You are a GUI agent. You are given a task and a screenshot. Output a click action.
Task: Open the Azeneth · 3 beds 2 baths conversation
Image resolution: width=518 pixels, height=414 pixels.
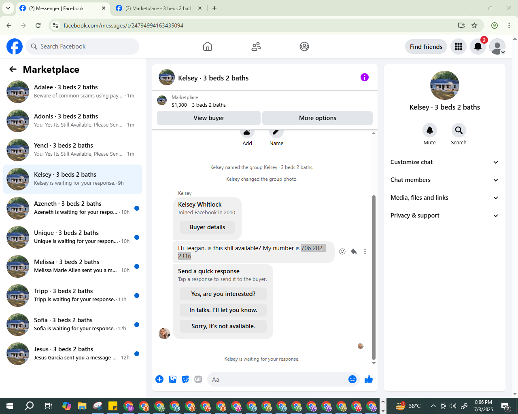[x=73, y=208]
